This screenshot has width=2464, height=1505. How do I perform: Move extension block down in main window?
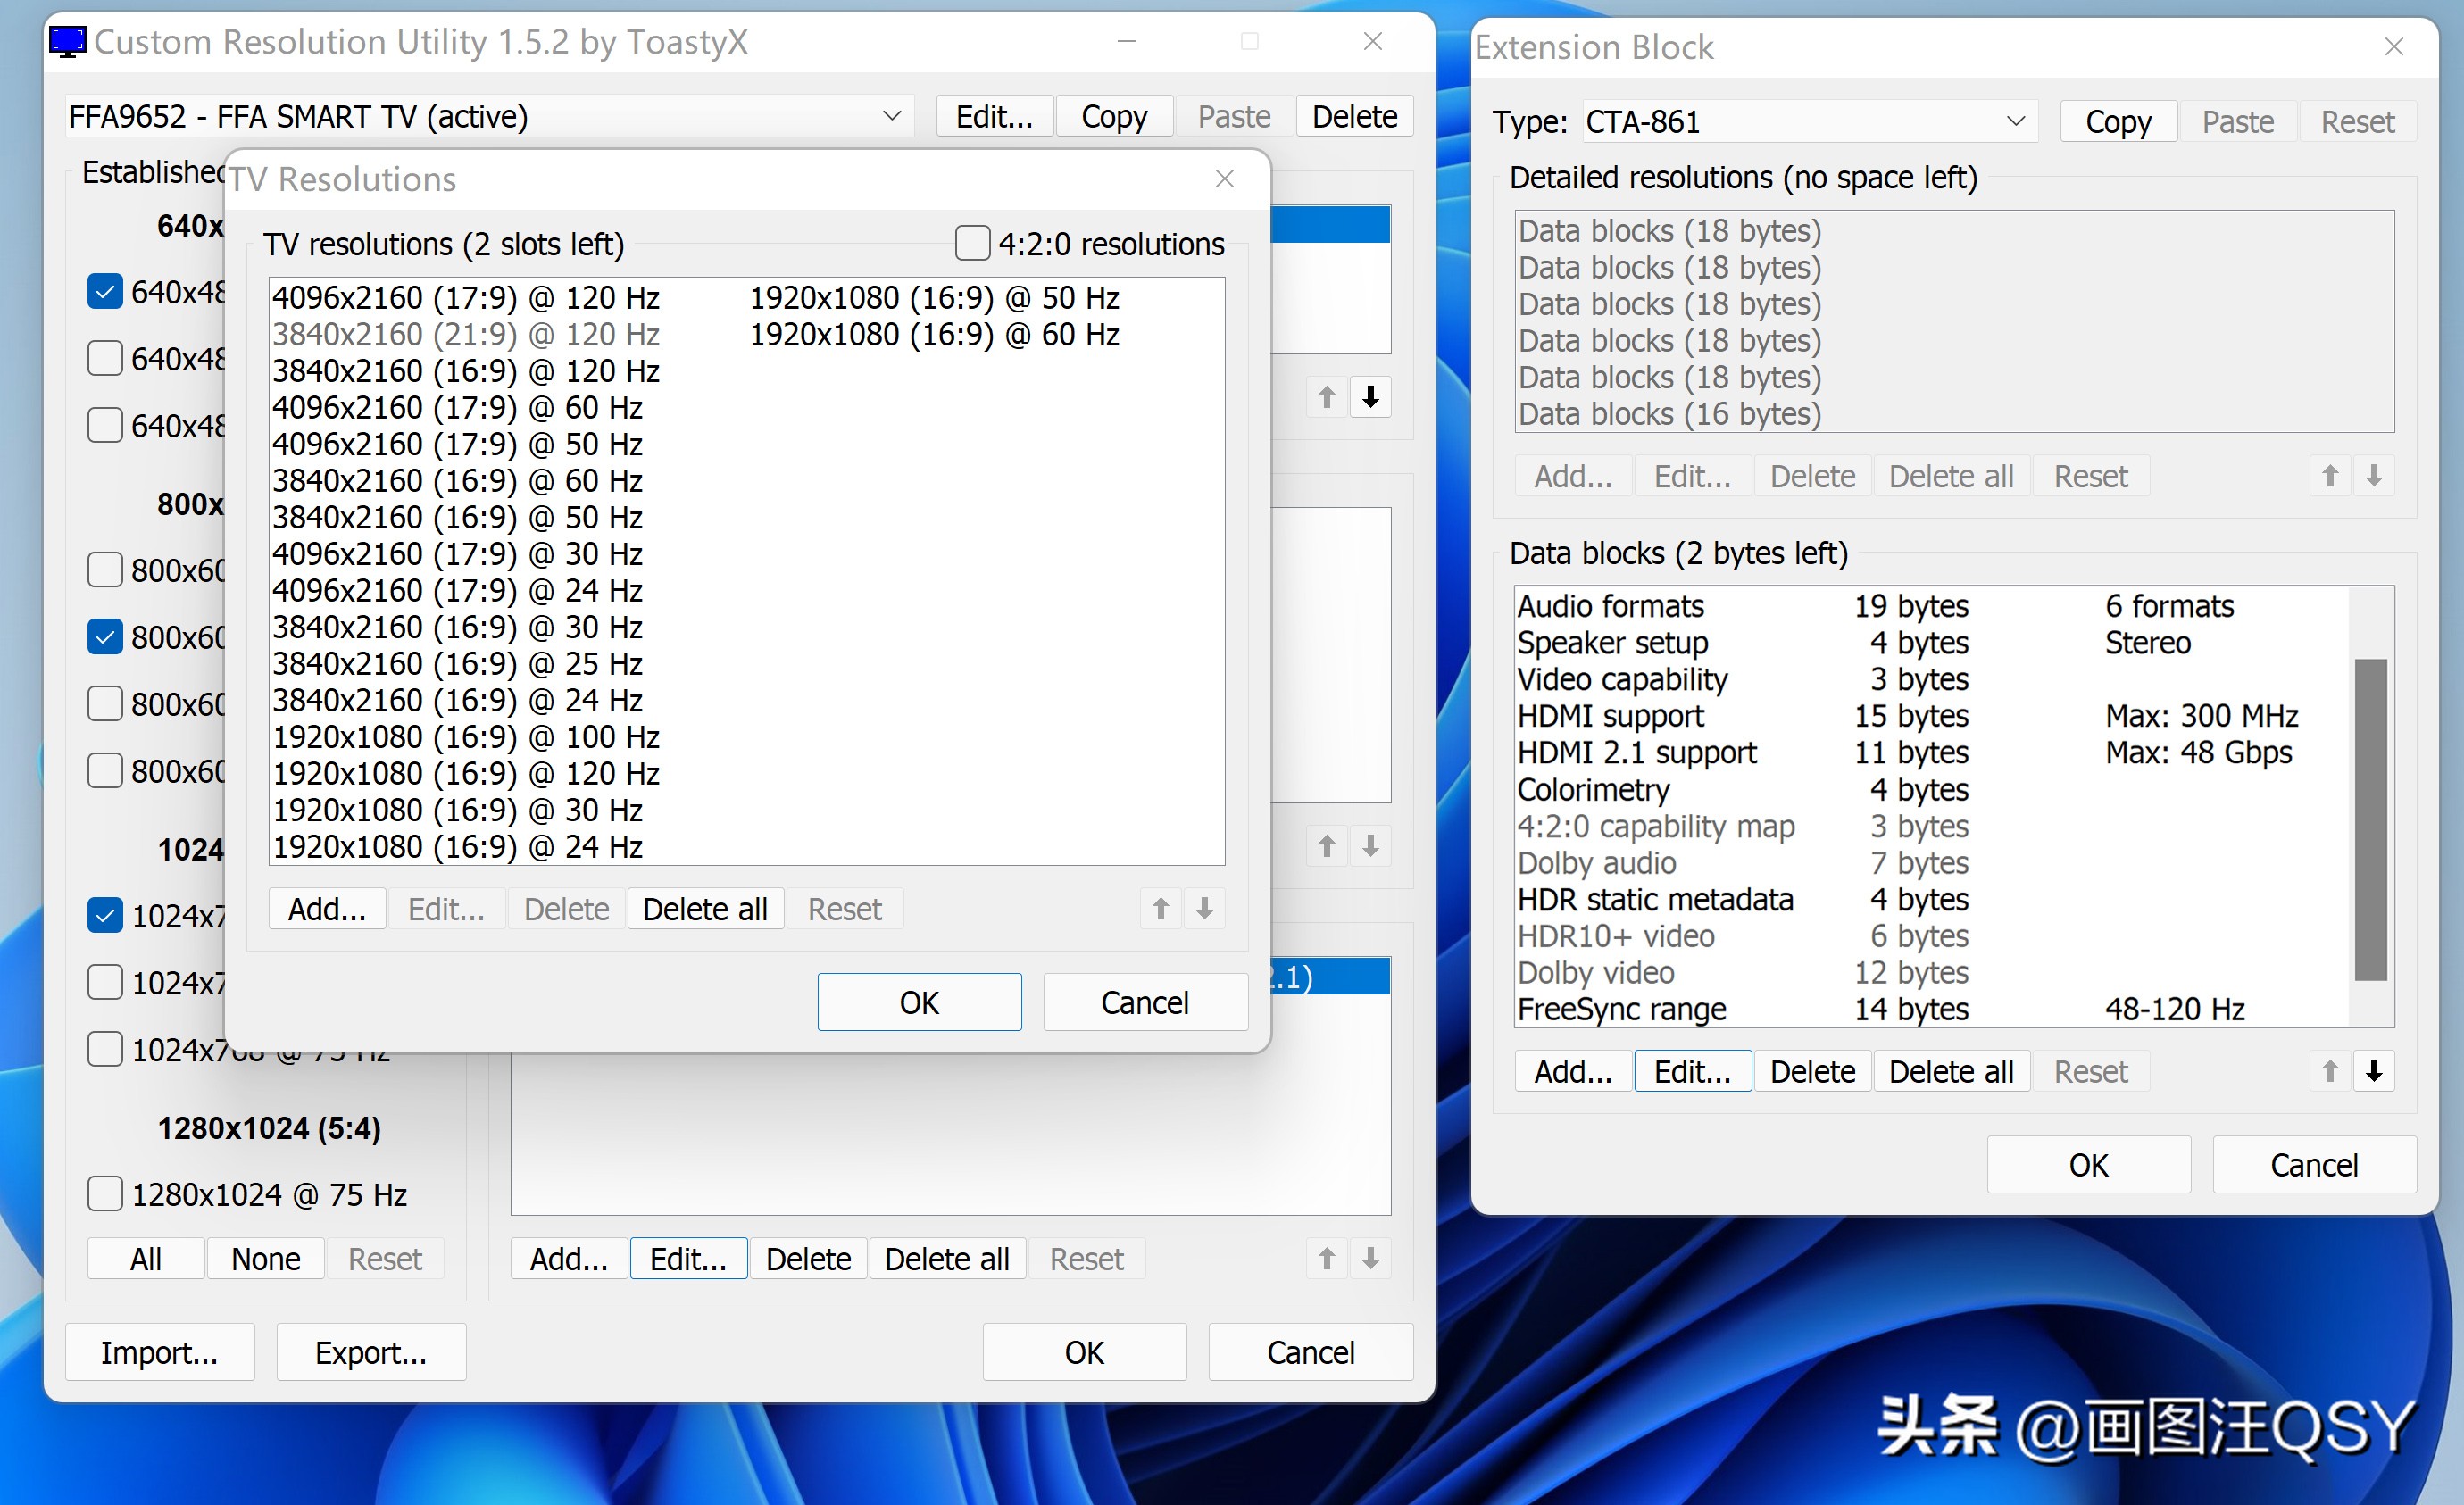click(x=1371, y=1259)
